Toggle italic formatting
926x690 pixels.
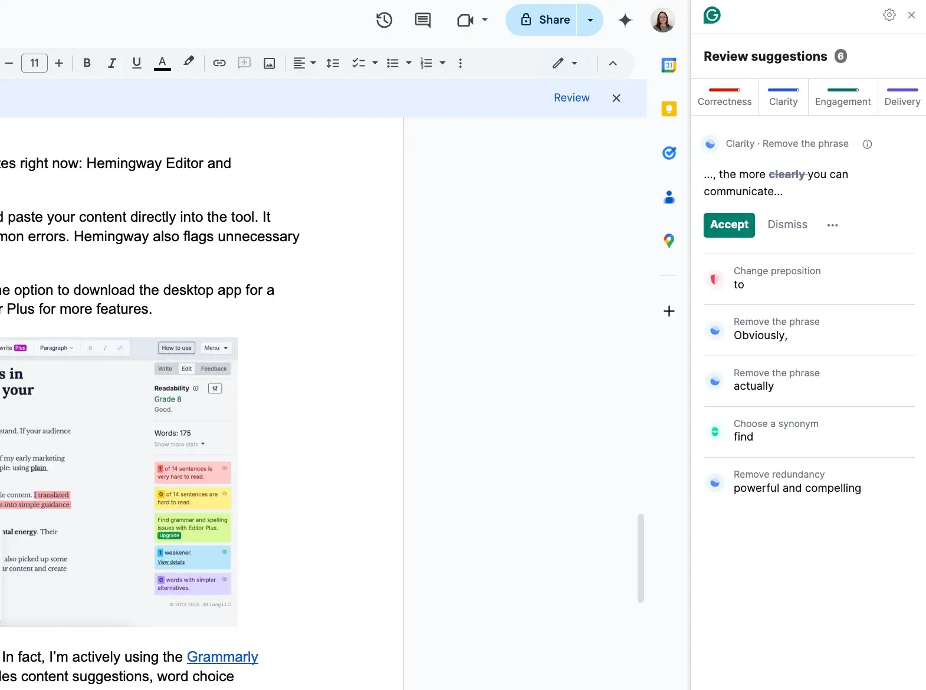tap(111, 63)
